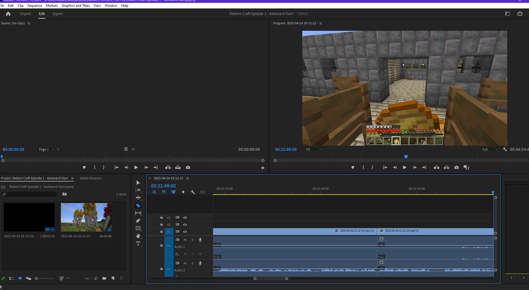Viewport: 529px width, 290px height.
Task: Select the Hand tool
Action: [138, 236]
